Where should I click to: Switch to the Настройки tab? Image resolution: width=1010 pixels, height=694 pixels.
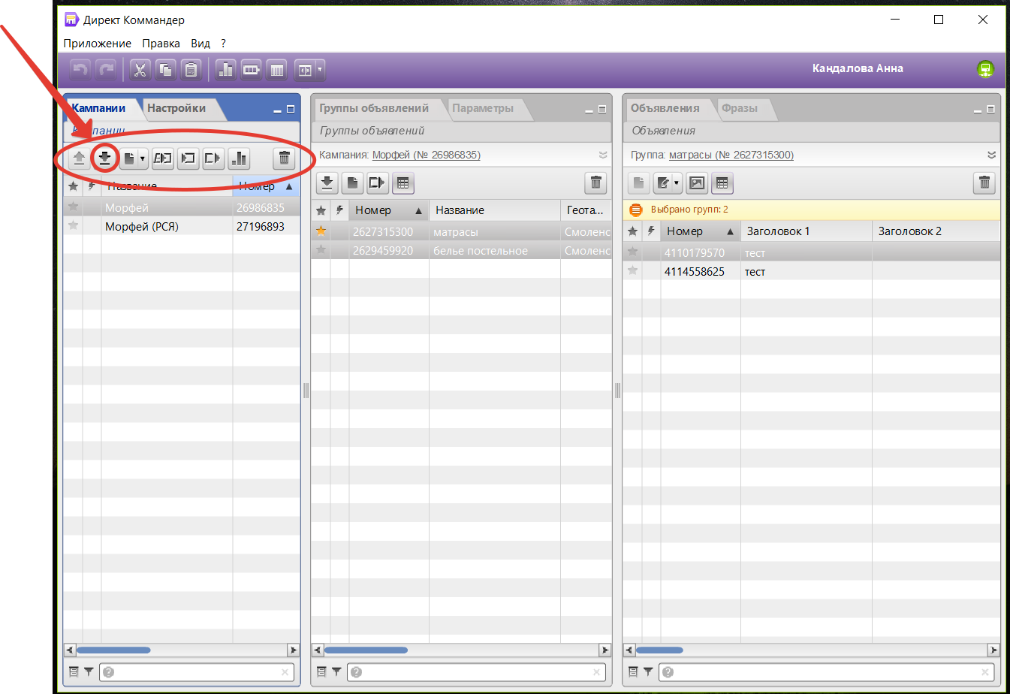(176, 108)
